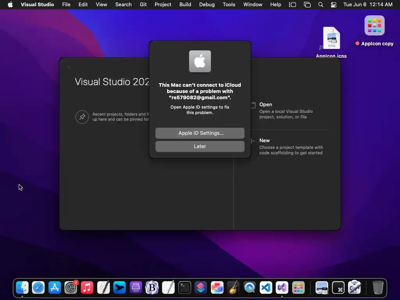Open Script Editor in the Dock
This screenshot has height=300, width=400.
(103, 287)
